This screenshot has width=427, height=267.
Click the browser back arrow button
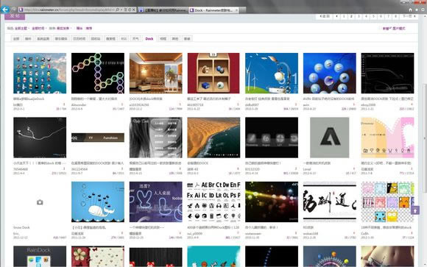pos(5,10)
